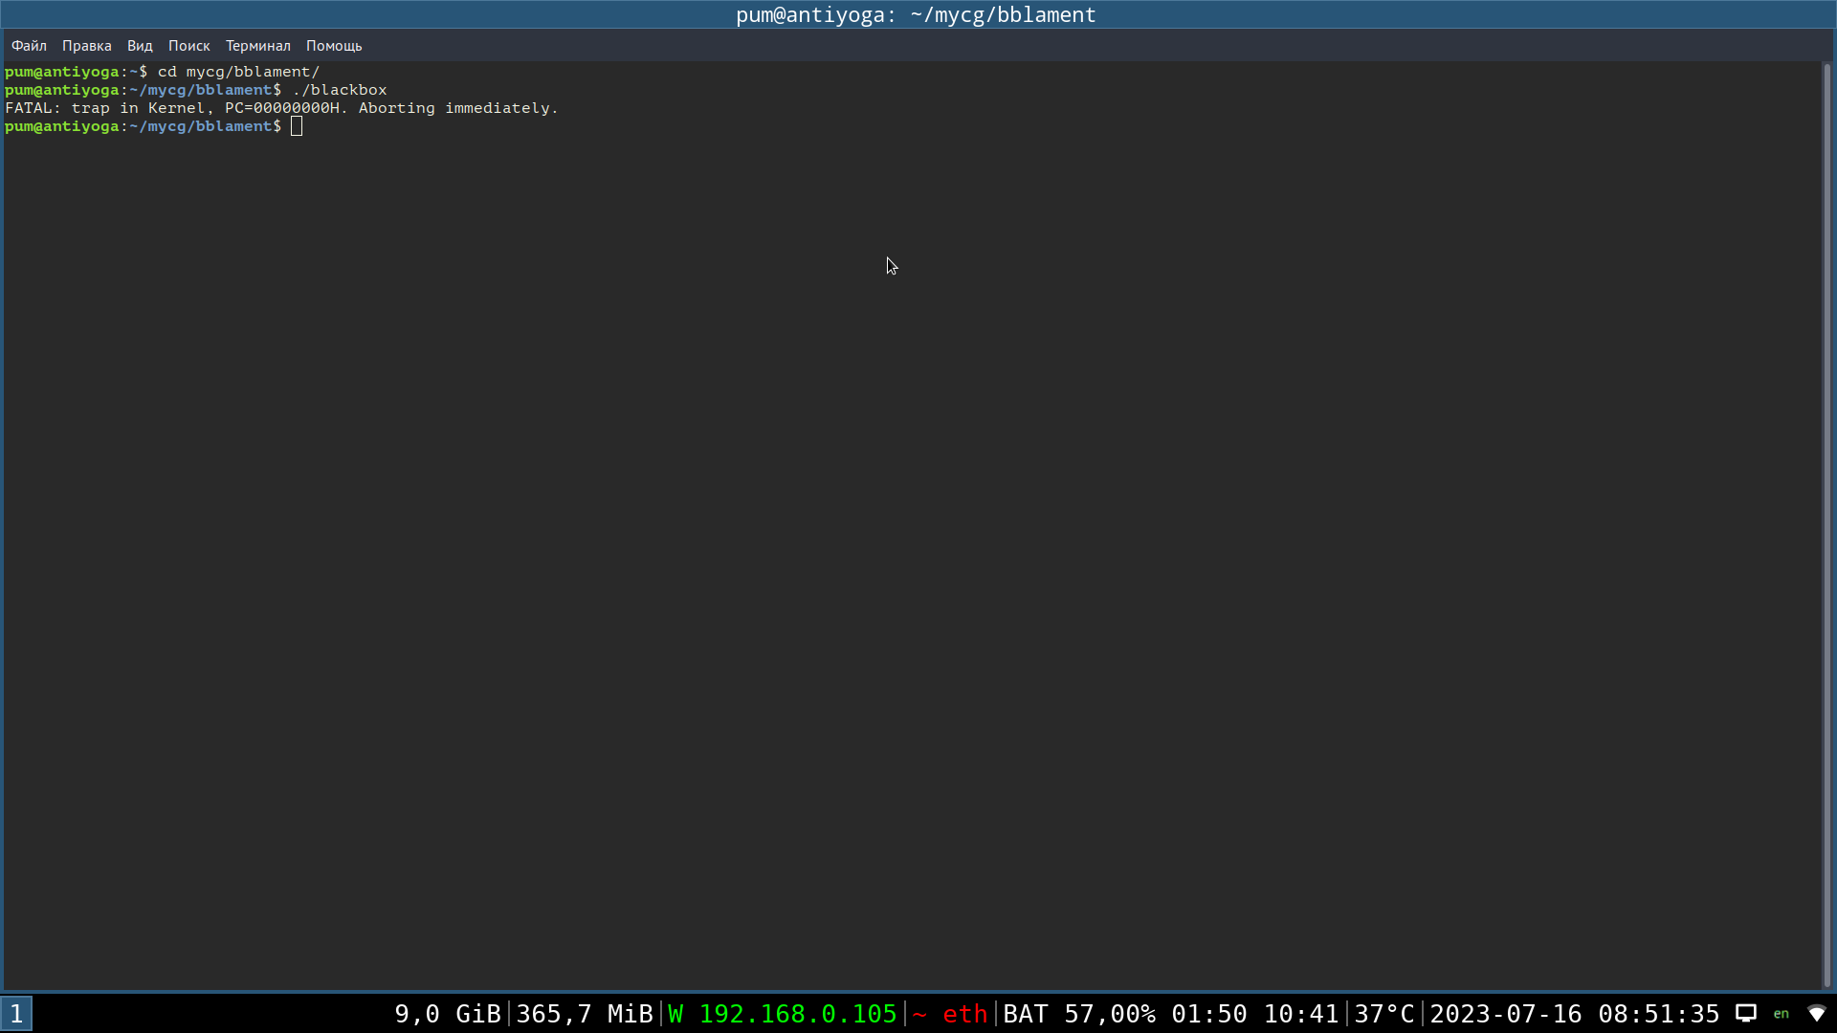
Task: Open the Вид menu
Action: [x=140, y=46]
